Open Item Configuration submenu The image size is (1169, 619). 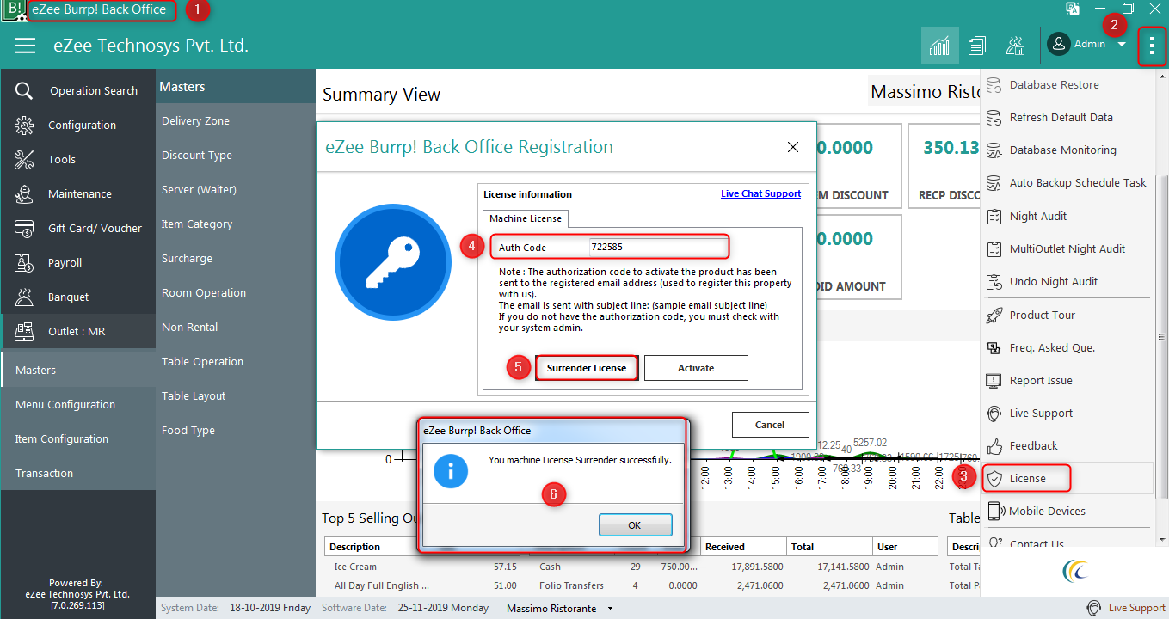[x=78, y=438]
